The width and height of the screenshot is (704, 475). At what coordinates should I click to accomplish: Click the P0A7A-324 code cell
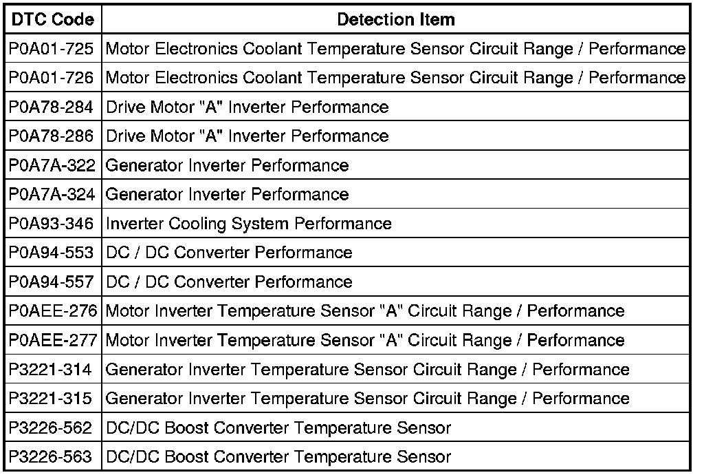coord(52,194)
